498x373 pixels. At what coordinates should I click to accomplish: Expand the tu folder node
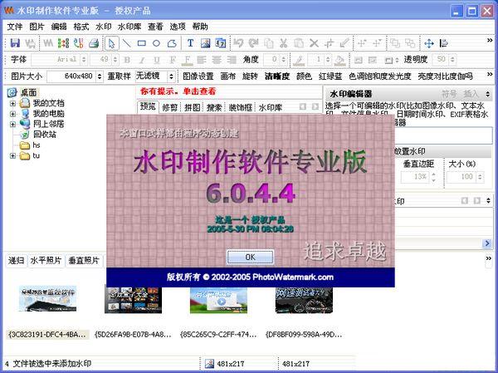[12, 155]
